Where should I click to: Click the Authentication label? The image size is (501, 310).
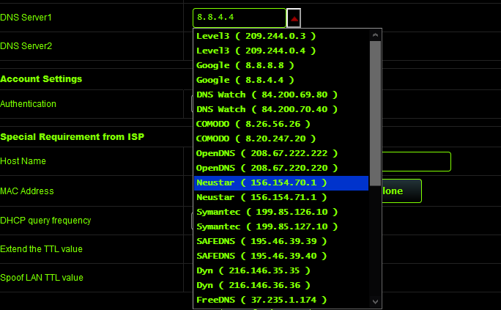pyautogui.click(x=28, y=104)
